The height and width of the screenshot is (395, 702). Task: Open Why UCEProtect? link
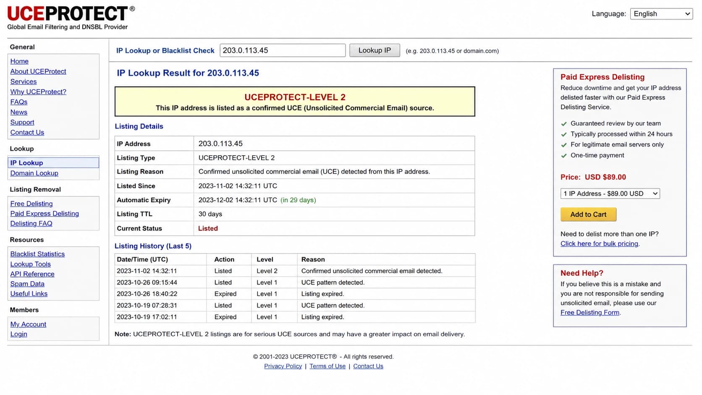click(38, 92)
